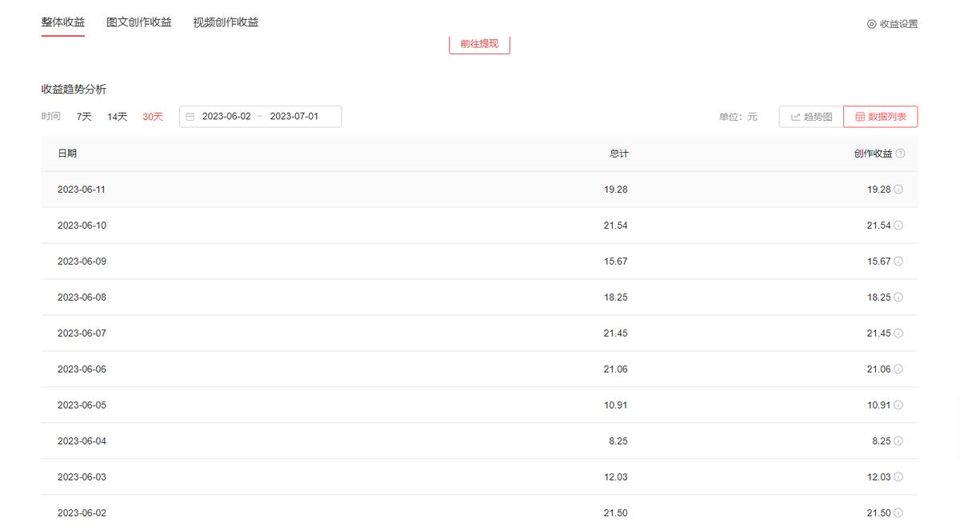Click info icon for the 10.91 row
This screenshot has width=960, height=527.
[898, 405]
